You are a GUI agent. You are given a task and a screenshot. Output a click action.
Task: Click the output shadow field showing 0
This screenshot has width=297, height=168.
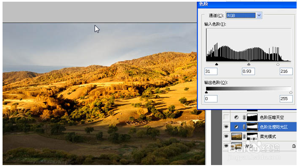[x=211, y=99]
